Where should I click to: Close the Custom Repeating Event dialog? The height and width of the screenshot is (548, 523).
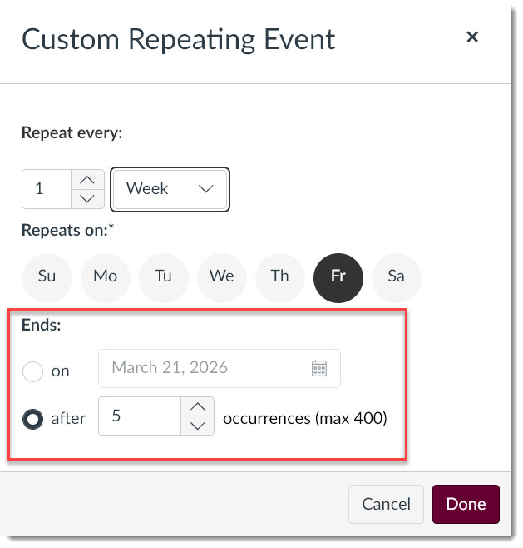[472, 37]
